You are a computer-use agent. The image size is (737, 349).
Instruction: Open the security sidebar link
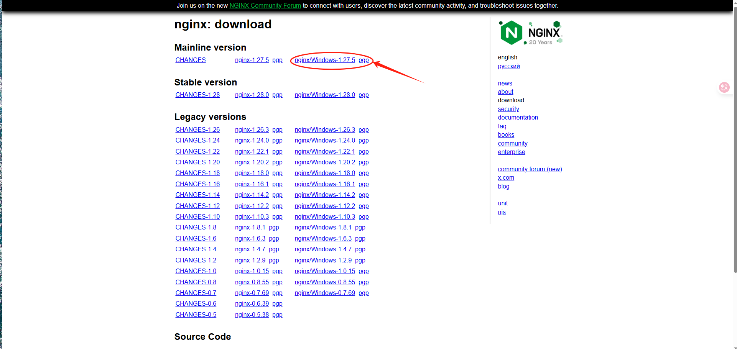[508, 109]
